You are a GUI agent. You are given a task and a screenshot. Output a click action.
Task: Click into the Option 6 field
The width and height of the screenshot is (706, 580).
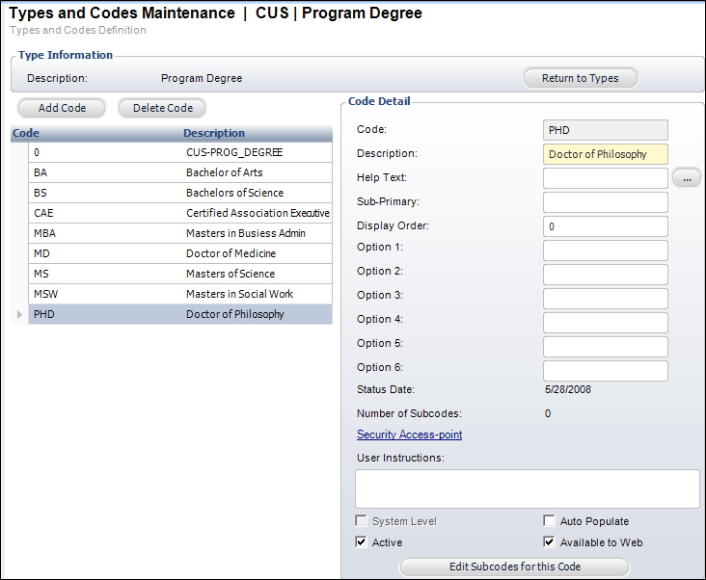pos(605,371)
